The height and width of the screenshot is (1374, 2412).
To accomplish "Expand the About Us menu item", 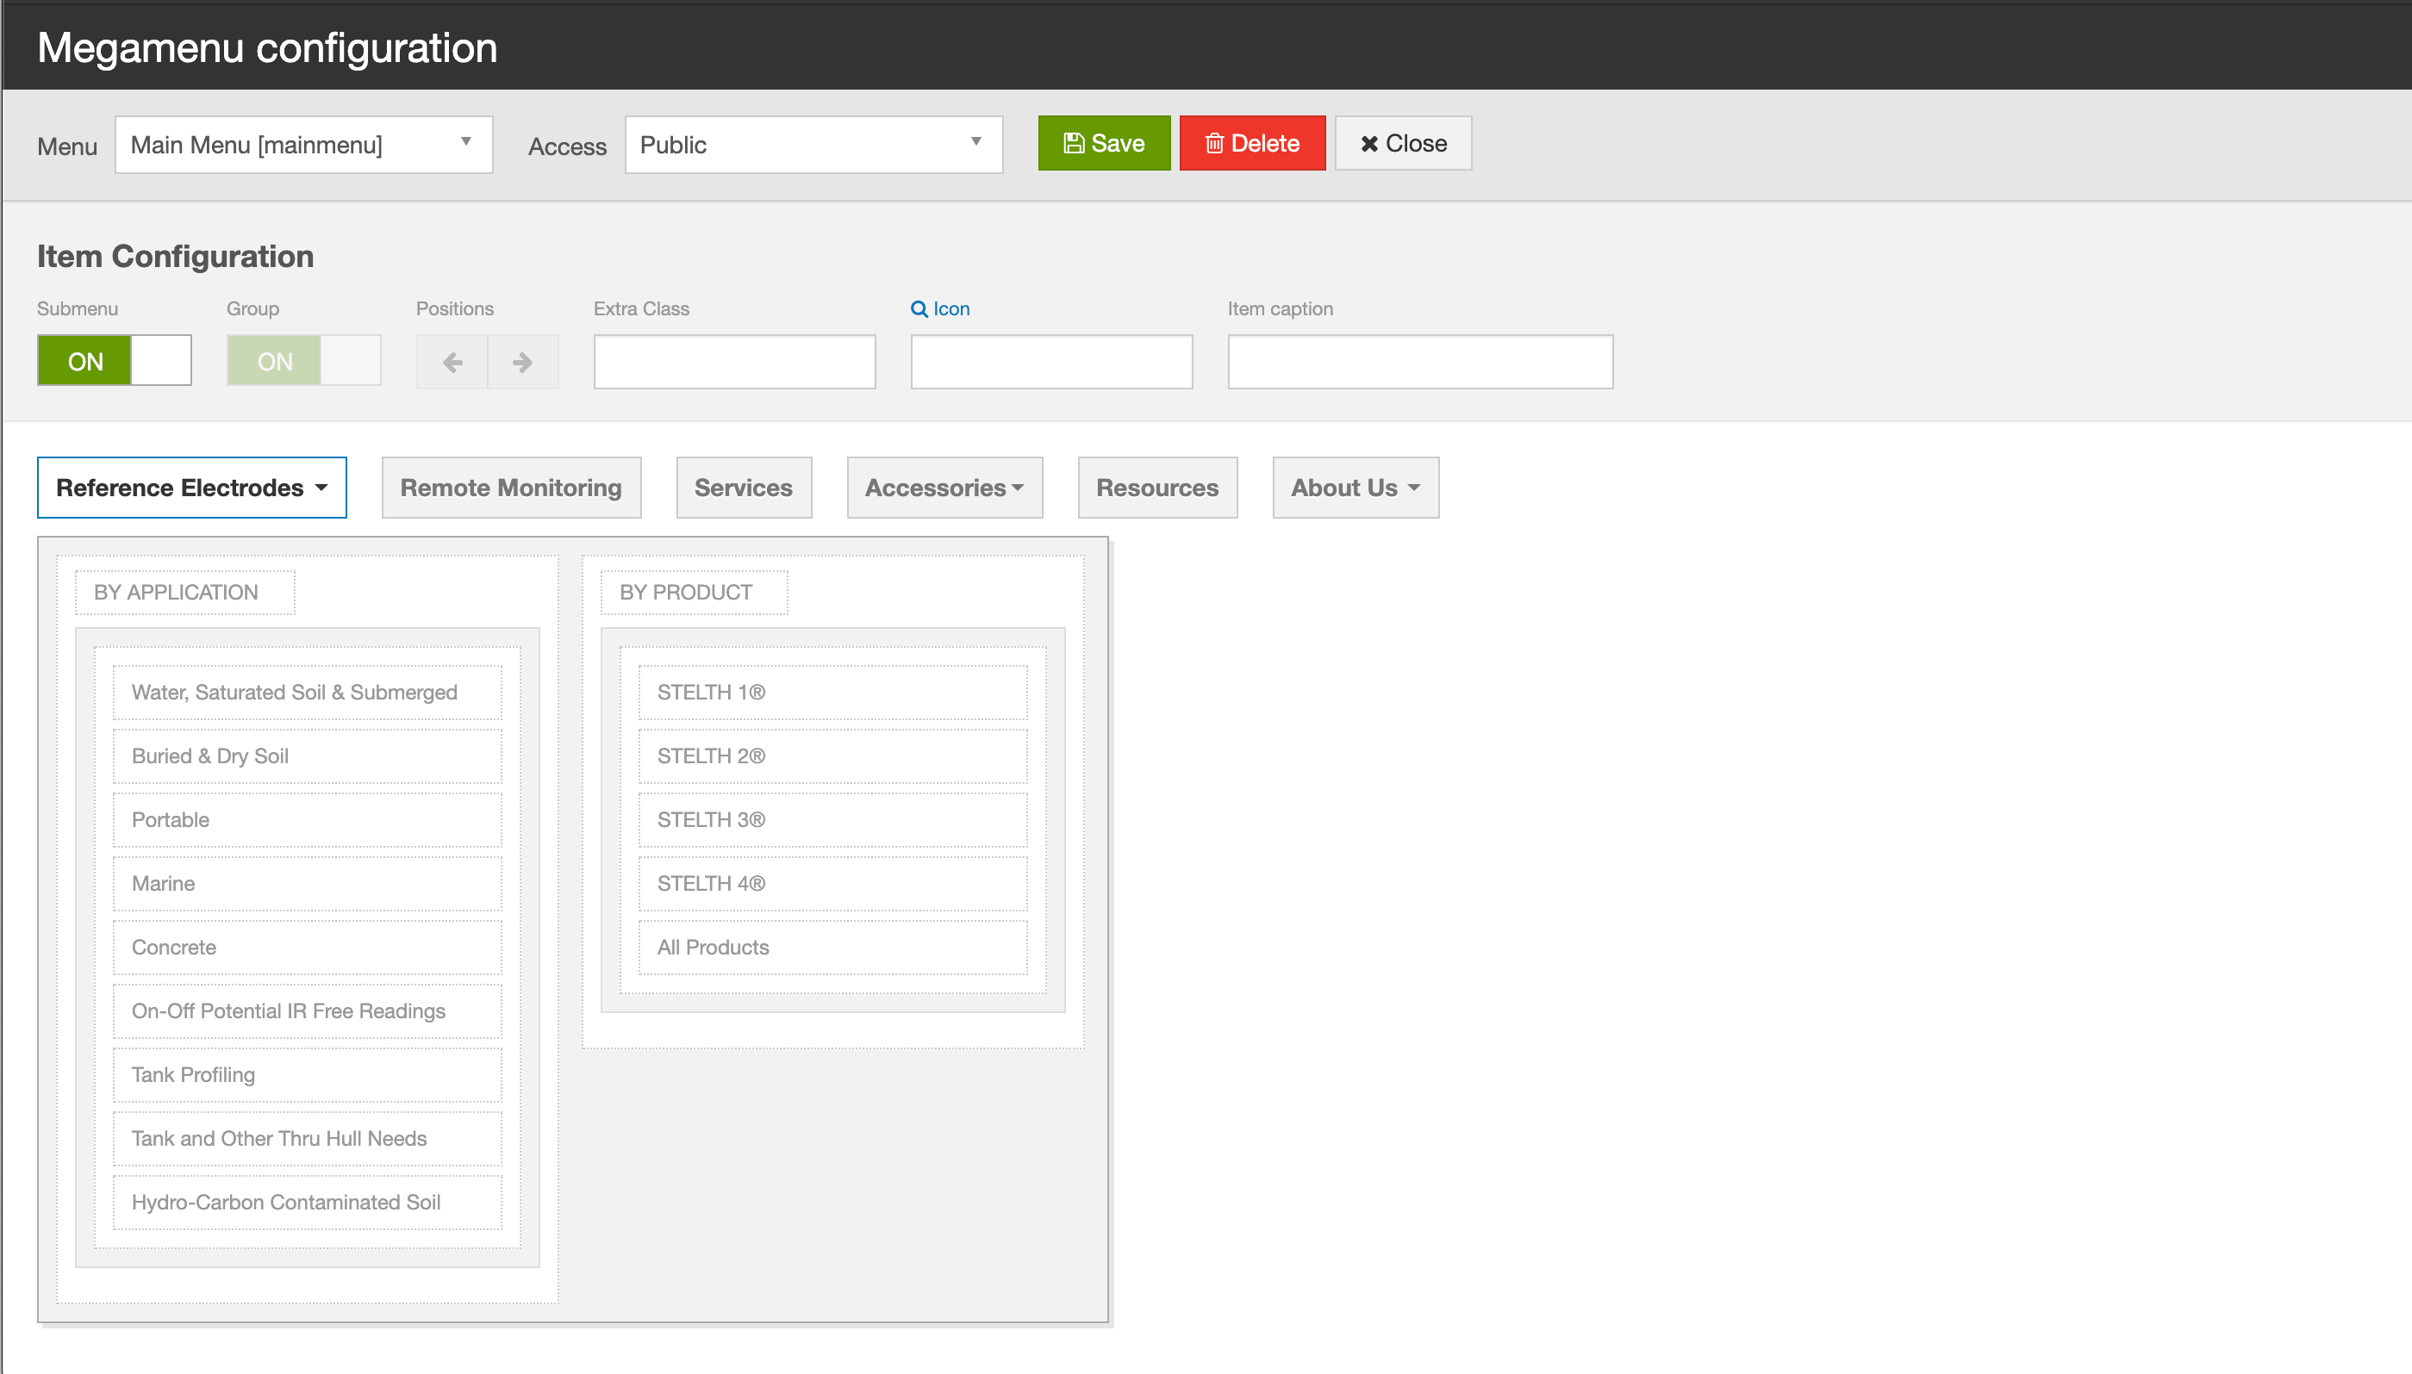I will [1355, 488].
